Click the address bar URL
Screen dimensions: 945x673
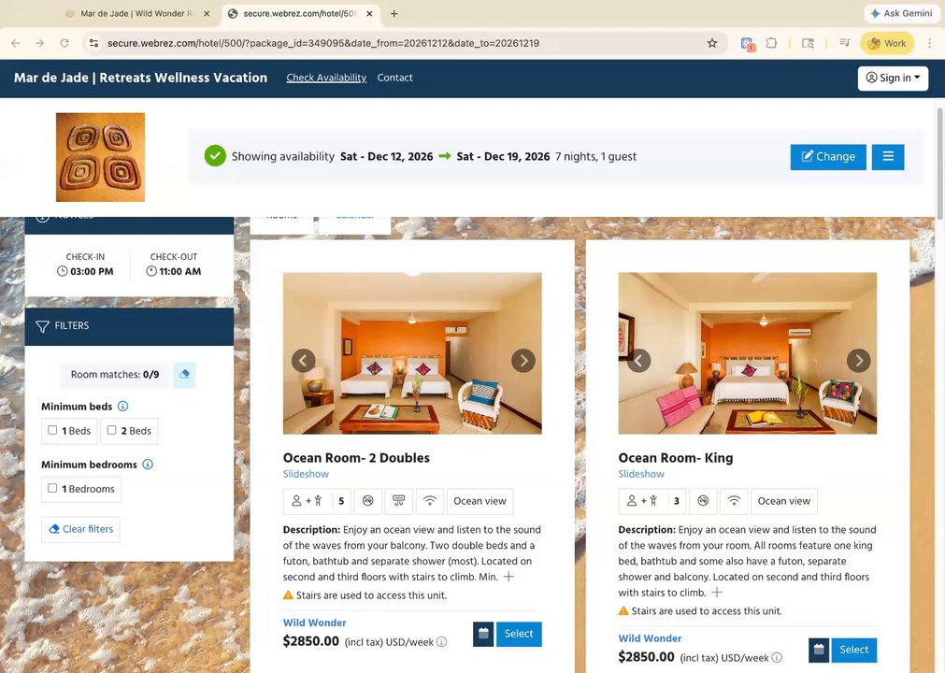point(323,43)
